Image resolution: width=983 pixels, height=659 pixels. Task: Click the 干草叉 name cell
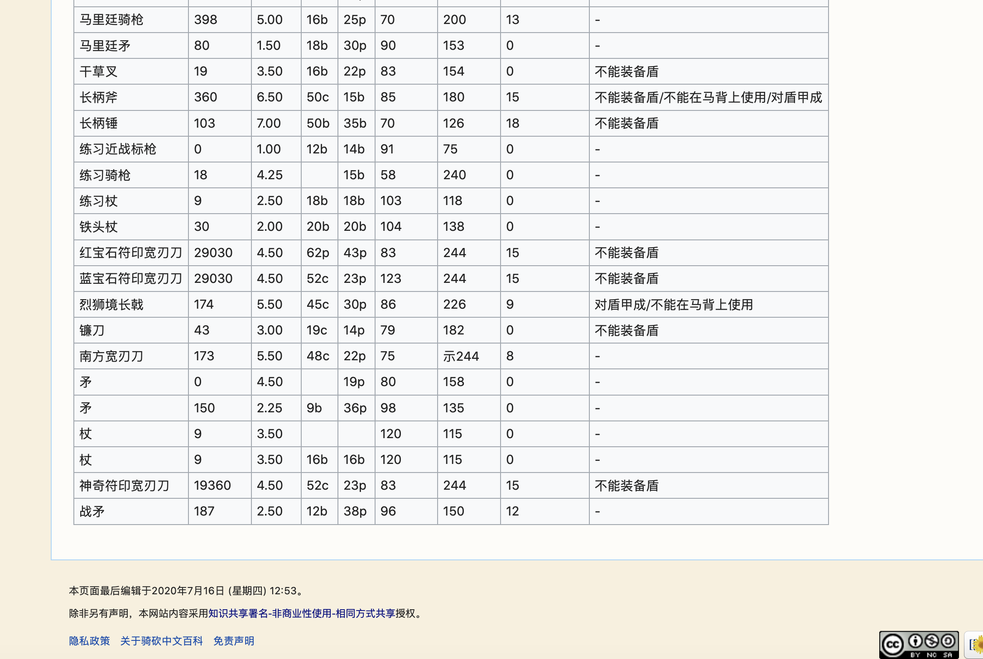131,71
